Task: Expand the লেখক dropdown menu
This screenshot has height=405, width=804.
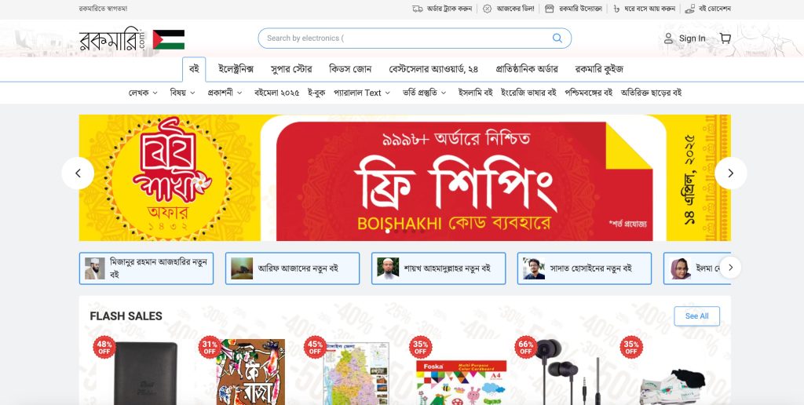Action: [143, 93]
